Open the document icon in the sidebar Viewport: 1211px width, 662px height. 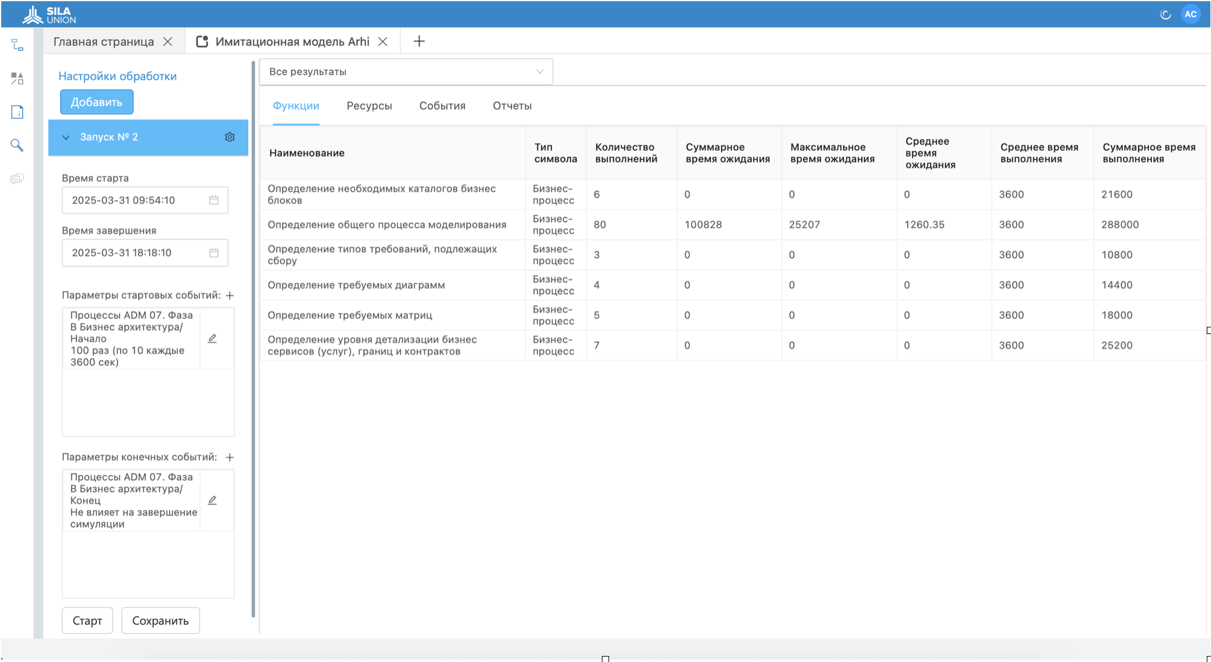tap(17, 112)
